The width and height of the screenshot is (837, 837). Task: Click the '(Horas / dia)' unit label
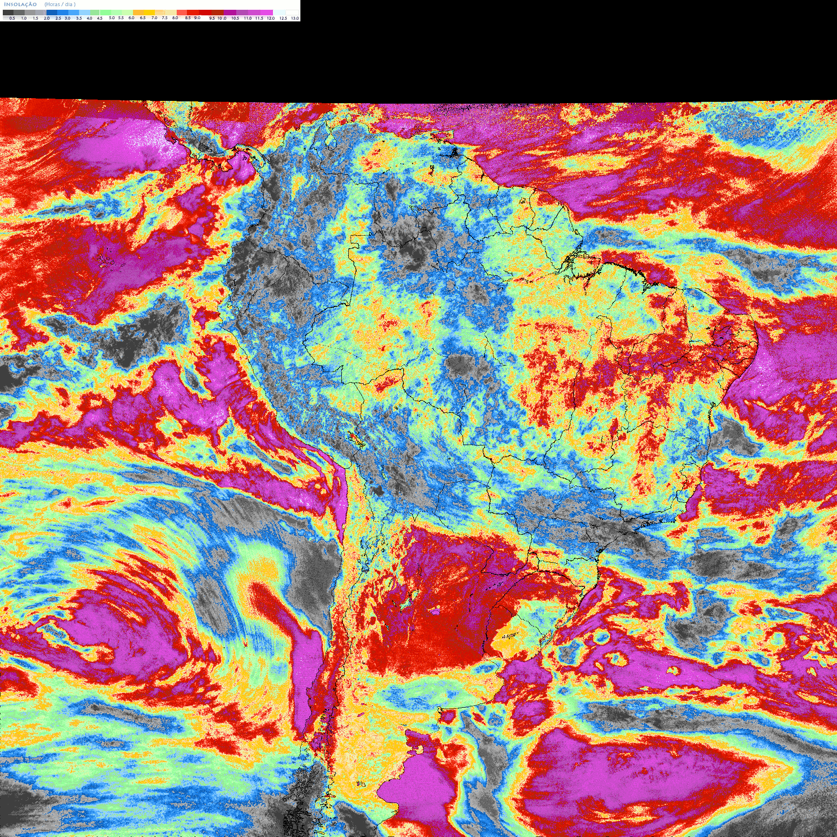pos(60,5)
